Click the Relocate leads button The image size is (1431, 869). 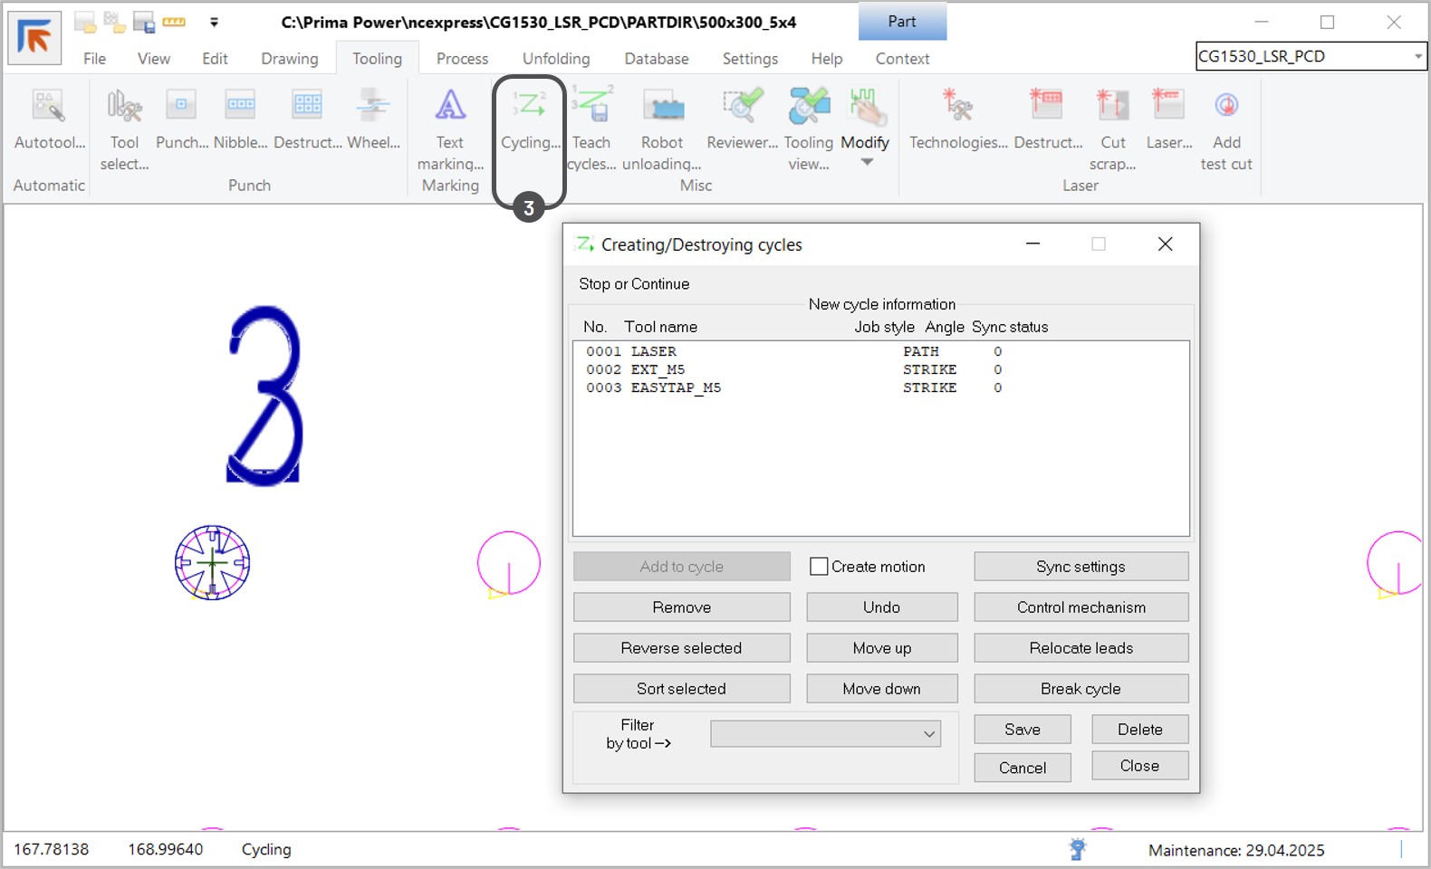coord(1080,648)
